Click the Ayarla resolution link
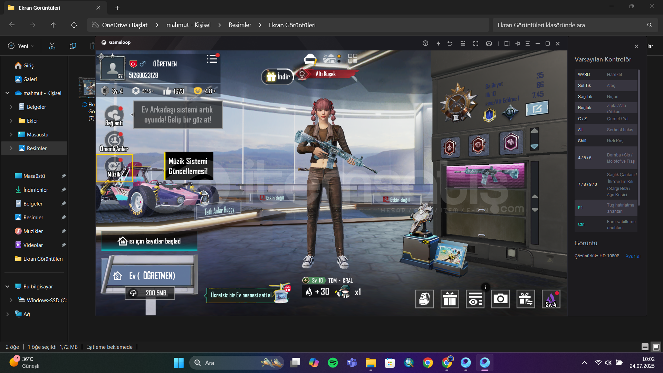 coord(633,256)
